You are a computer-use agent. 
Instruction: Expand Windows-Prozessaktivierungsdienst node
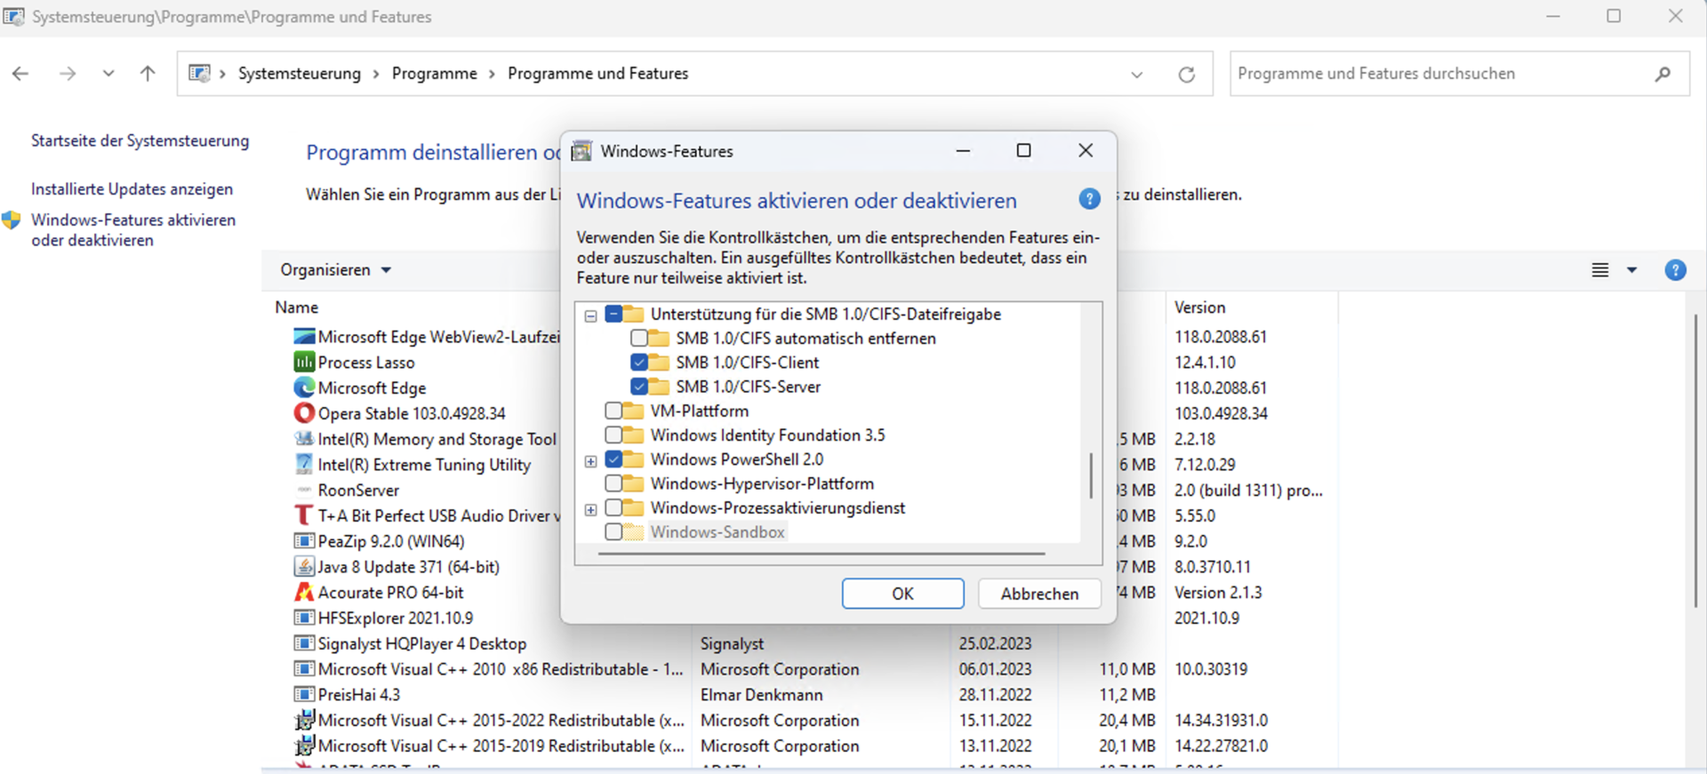point(590,510)
